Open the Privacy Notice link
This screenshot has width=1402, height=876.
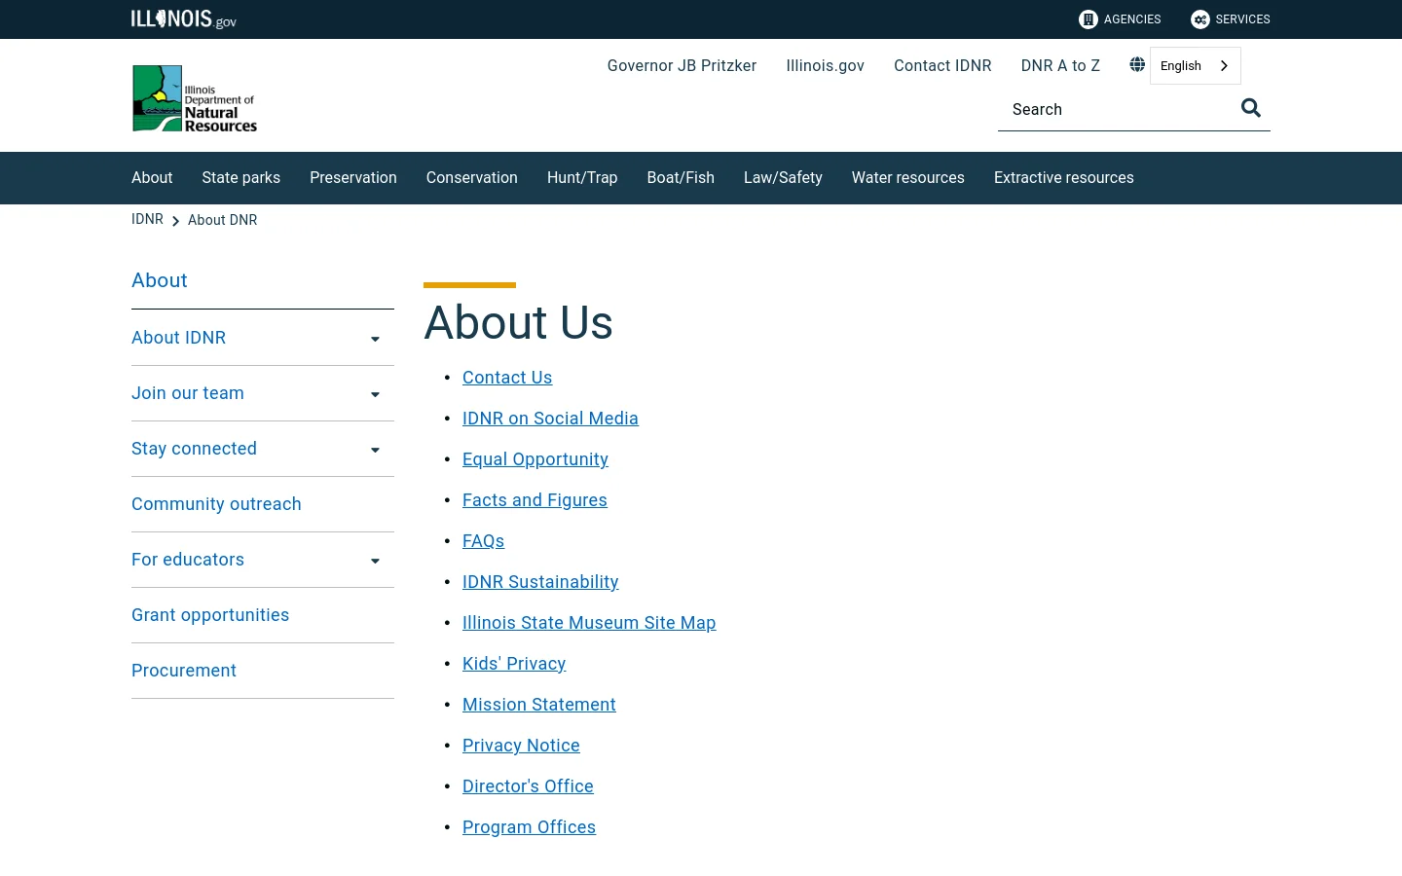pos(521,746)
